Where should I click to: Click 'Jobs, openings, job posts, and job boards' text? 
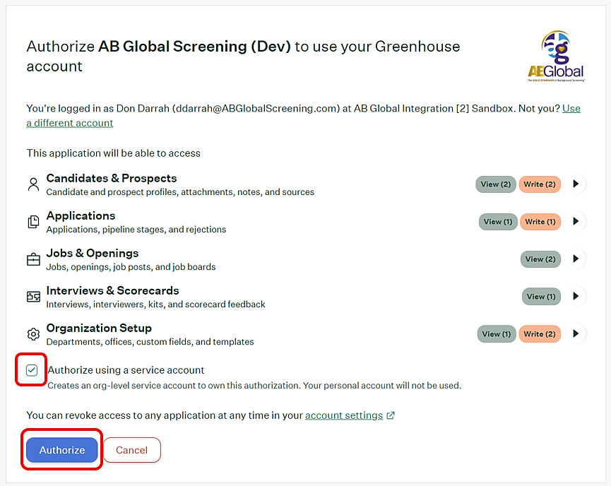pyautogui.click(x=131, y=267)
